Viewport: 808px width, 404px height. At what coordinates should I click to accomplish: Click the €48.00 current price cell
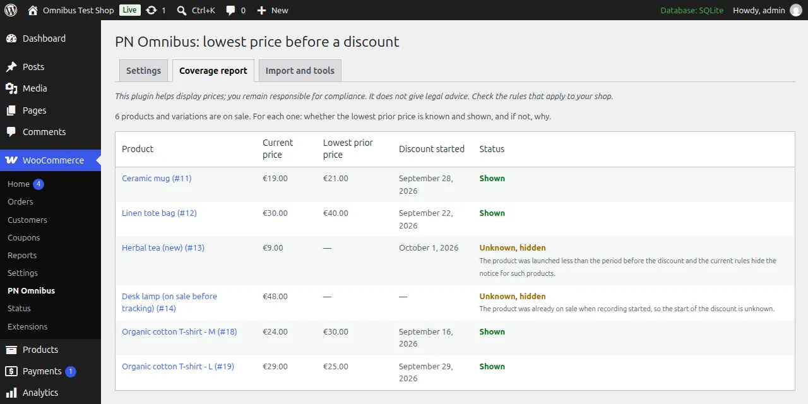tap(275, 297)
